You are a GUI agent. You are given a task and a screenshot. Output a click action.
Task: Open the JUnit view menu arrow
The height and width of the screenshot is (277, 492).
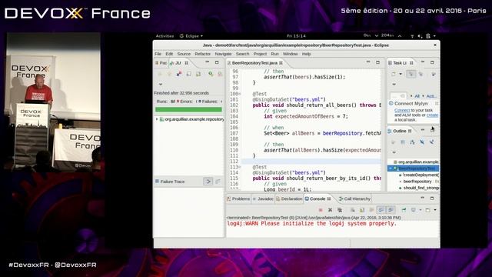tap(161, 84)
